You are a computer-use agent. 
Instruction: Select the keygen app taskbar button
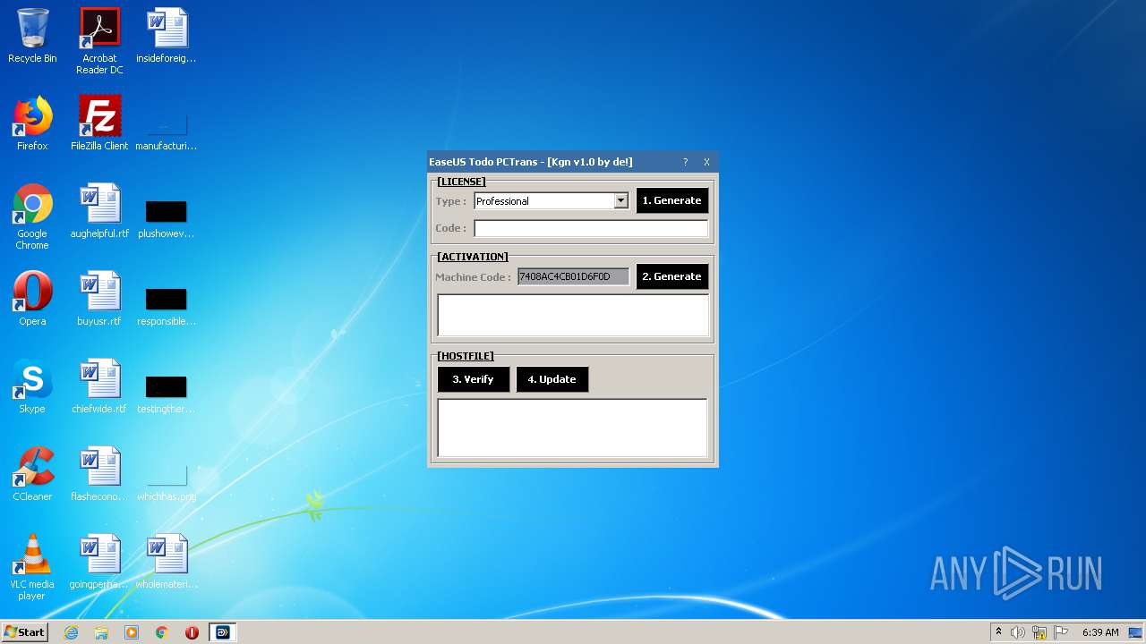(223, 632)
